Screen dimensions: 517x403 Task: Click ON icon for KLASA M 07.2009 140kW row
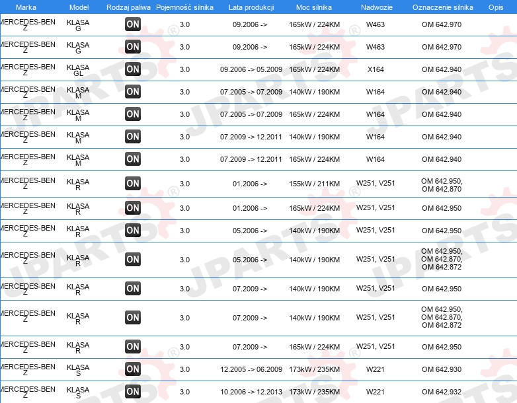133,136
